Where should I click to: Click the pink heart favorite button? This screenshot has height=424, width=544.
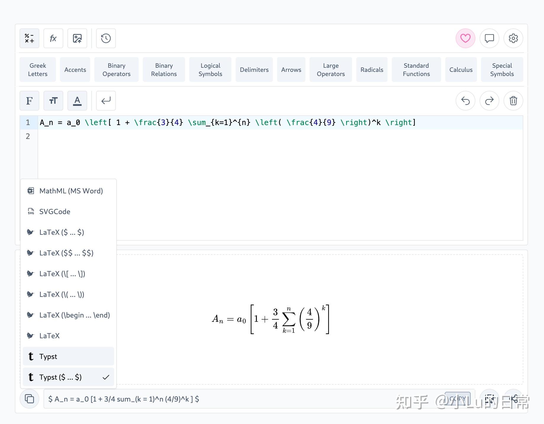tap(465, 38)
